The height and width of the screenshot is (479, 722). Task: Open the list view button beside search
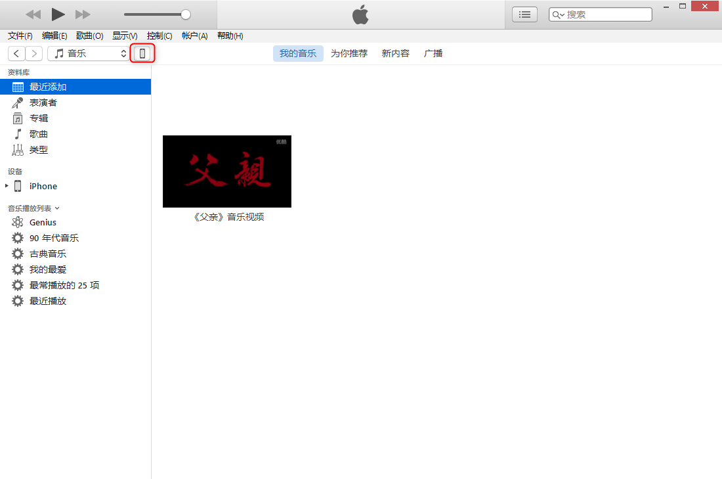pos(524,14)
